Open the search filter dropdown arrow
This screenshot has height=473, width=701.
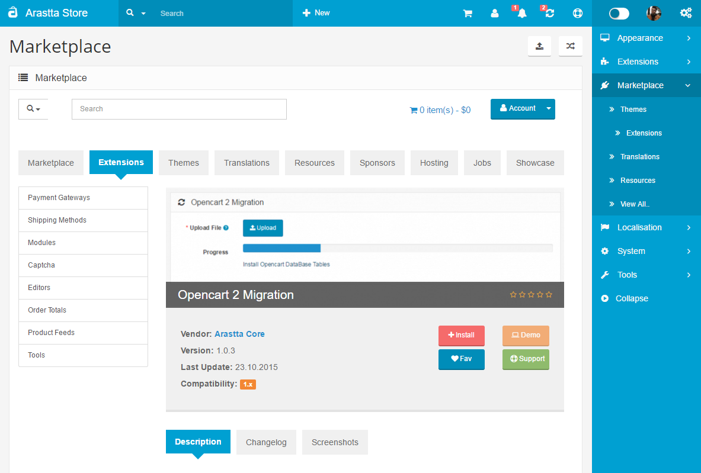(x=37, y=109)
